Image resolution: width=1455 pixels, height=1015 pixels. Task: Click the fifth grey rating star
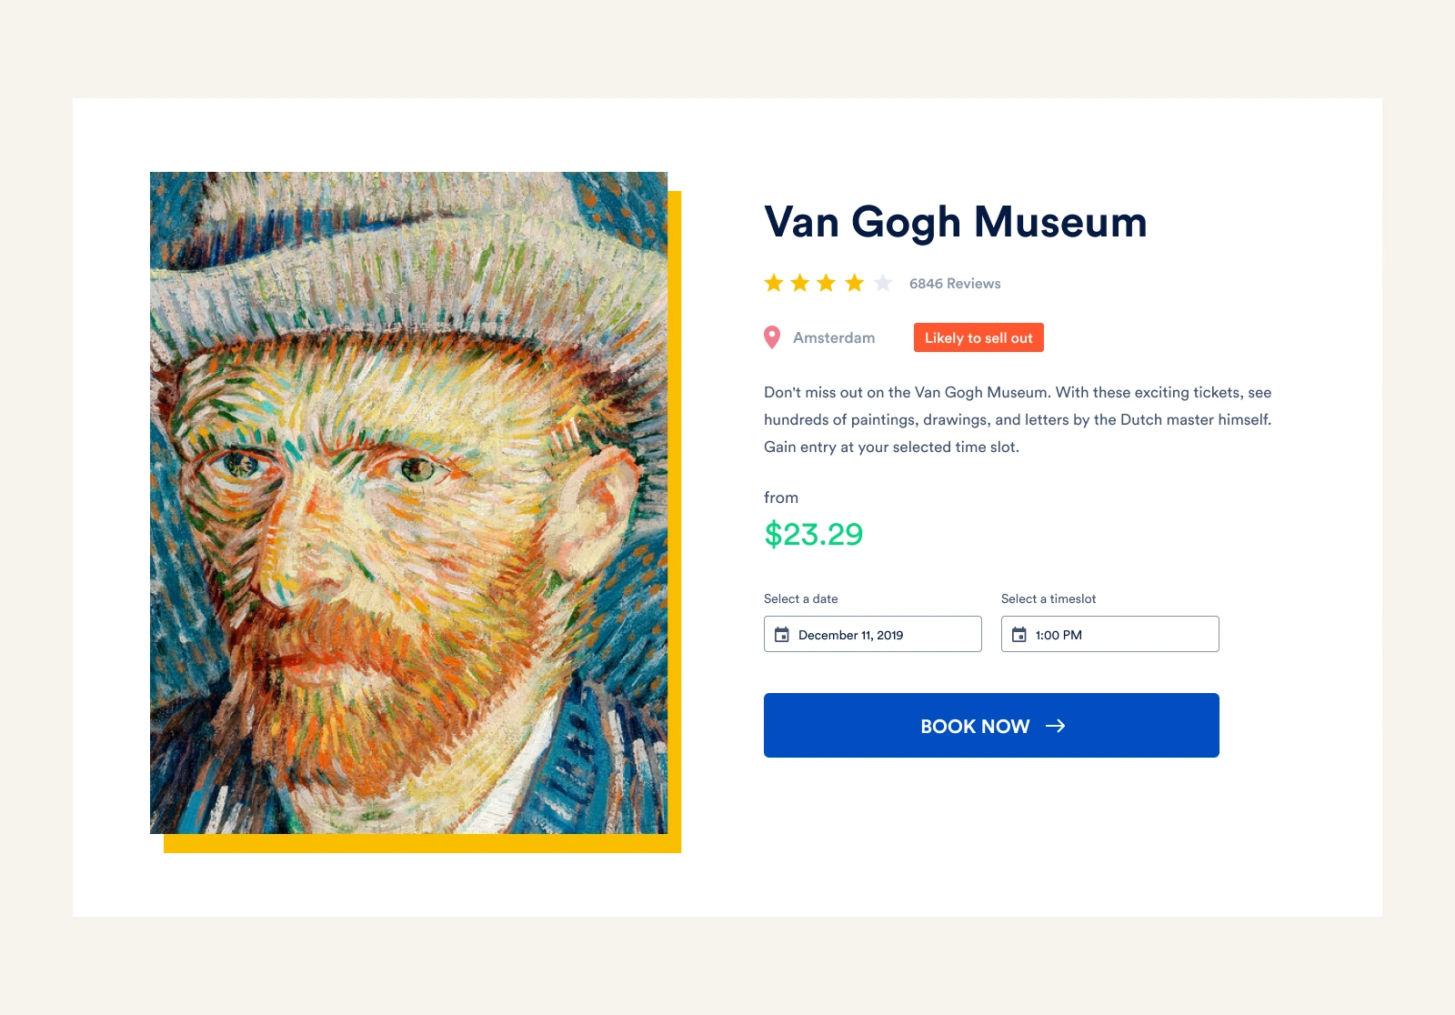(882, 283)
